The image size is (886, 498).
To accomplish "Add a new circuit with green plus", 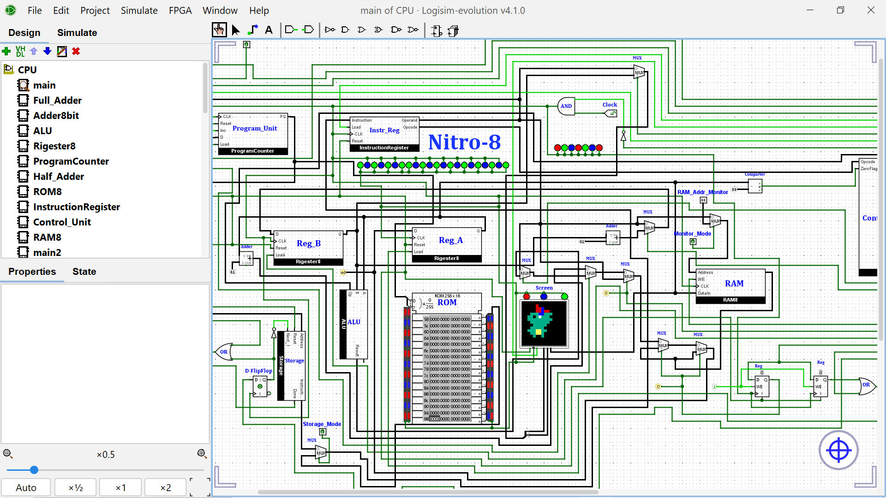I will click(x=6, y=51).
